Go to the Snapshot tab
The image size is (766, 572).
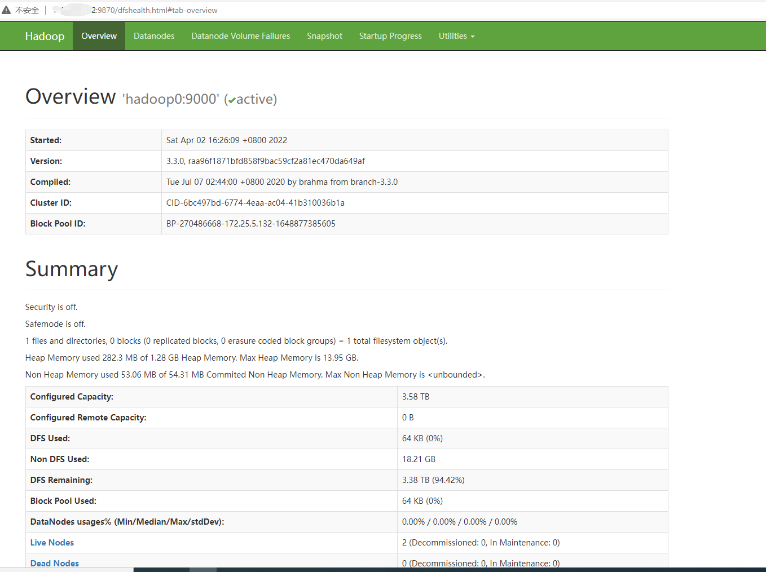pyautogui.click(x=324, y=36)
